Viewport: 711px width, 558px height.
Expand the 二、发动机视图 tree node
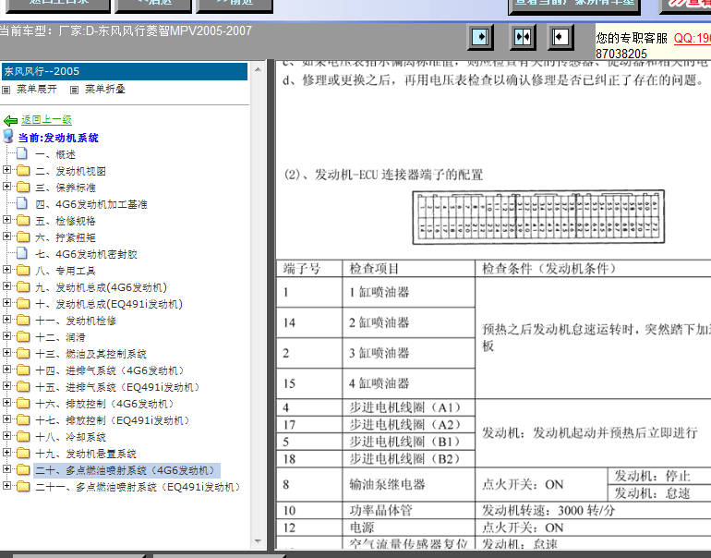(7, 171)
